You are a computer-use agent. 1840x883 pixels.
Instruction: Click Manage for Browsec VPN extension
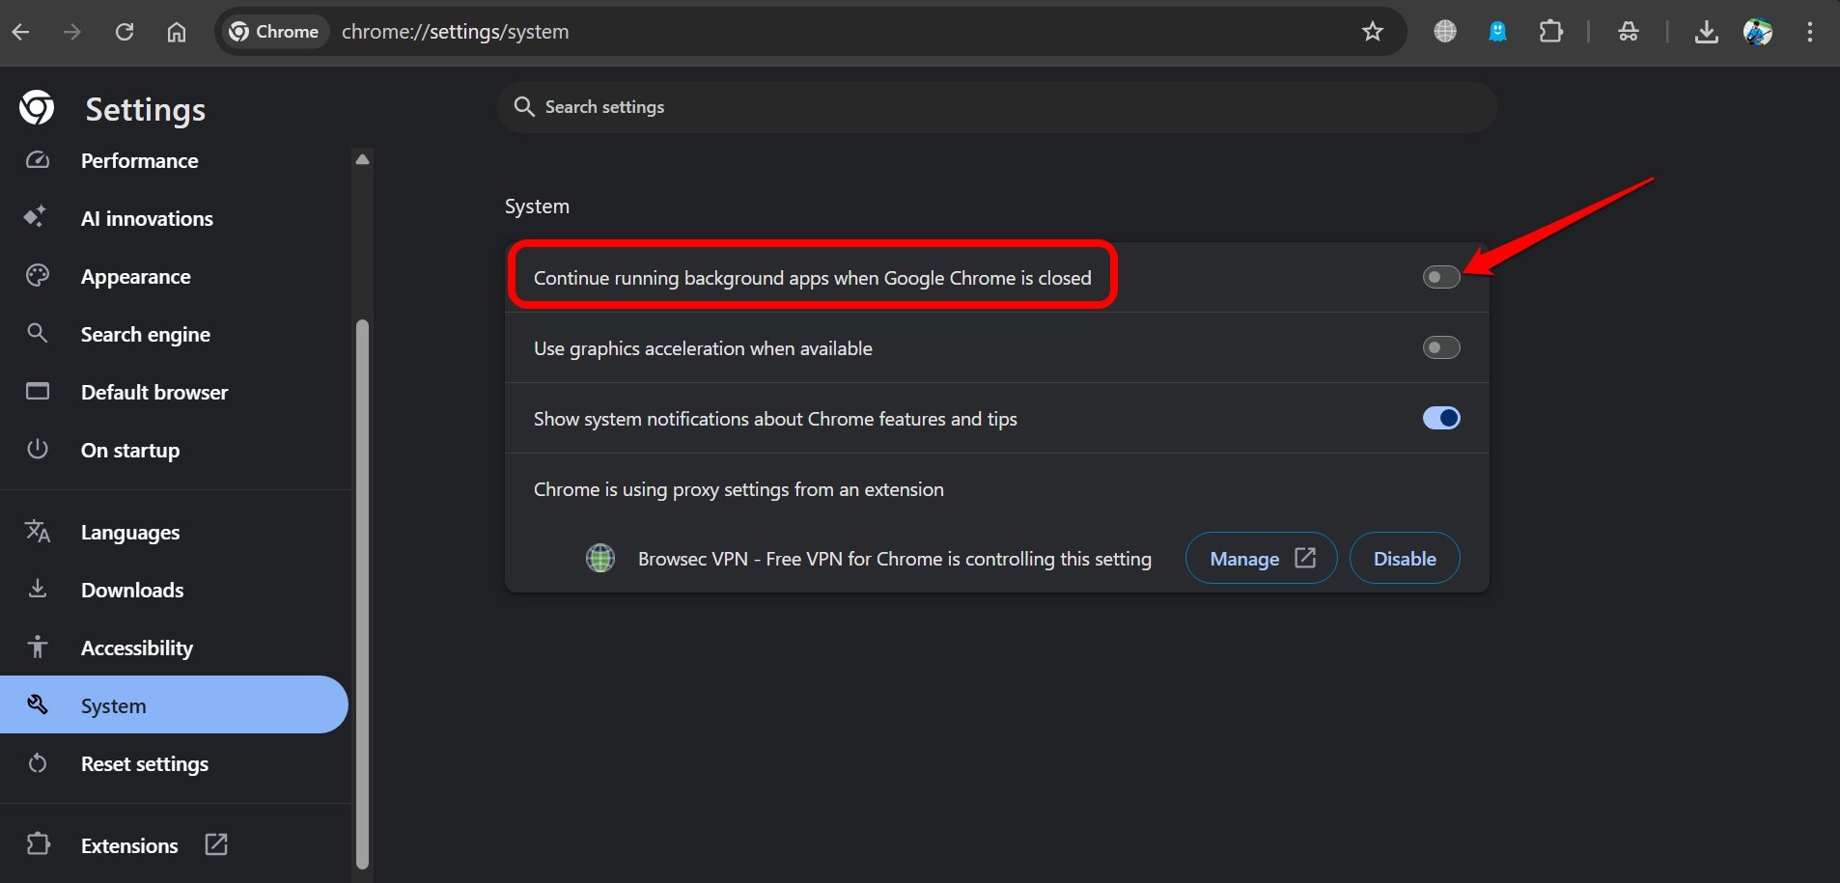1260,559
